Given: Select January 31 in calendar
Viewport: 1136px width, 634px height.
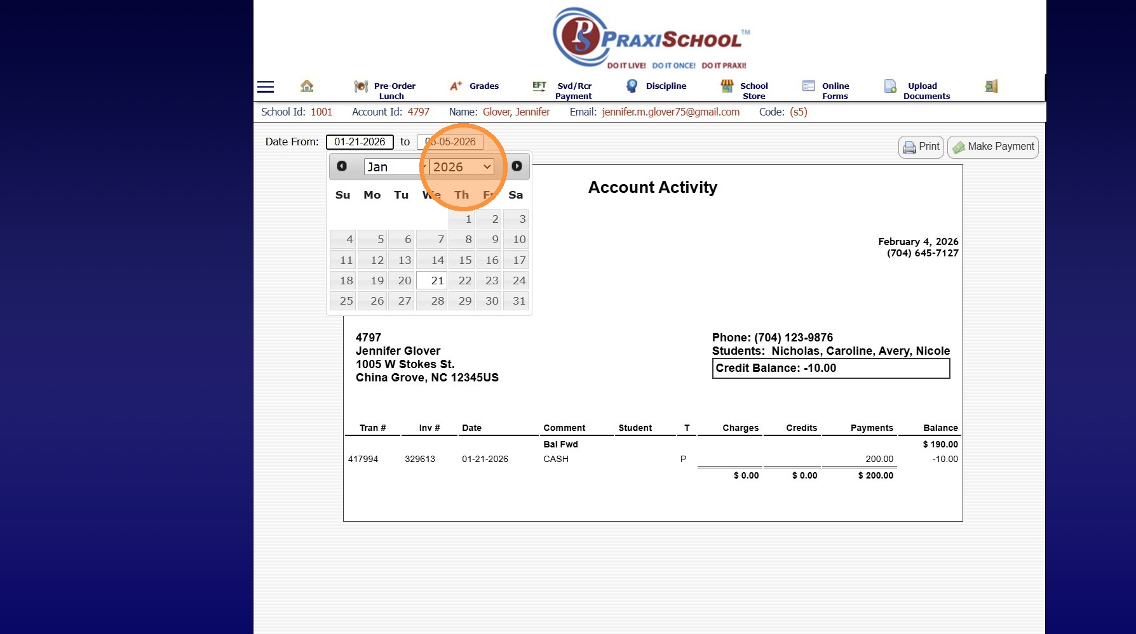Looking at the screenshot, I should 516,301.
